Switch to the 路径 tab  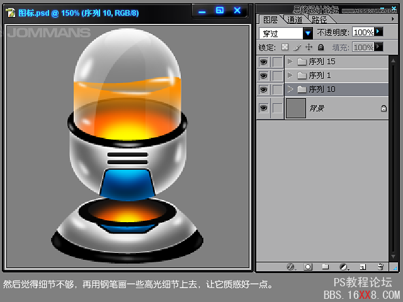319,20
